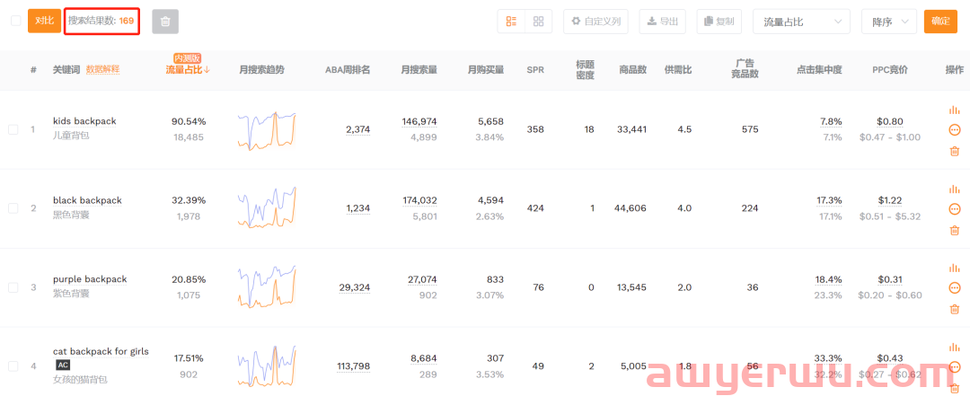
Task: Click the 数据解释 link in header
Action: click(102, 70)
